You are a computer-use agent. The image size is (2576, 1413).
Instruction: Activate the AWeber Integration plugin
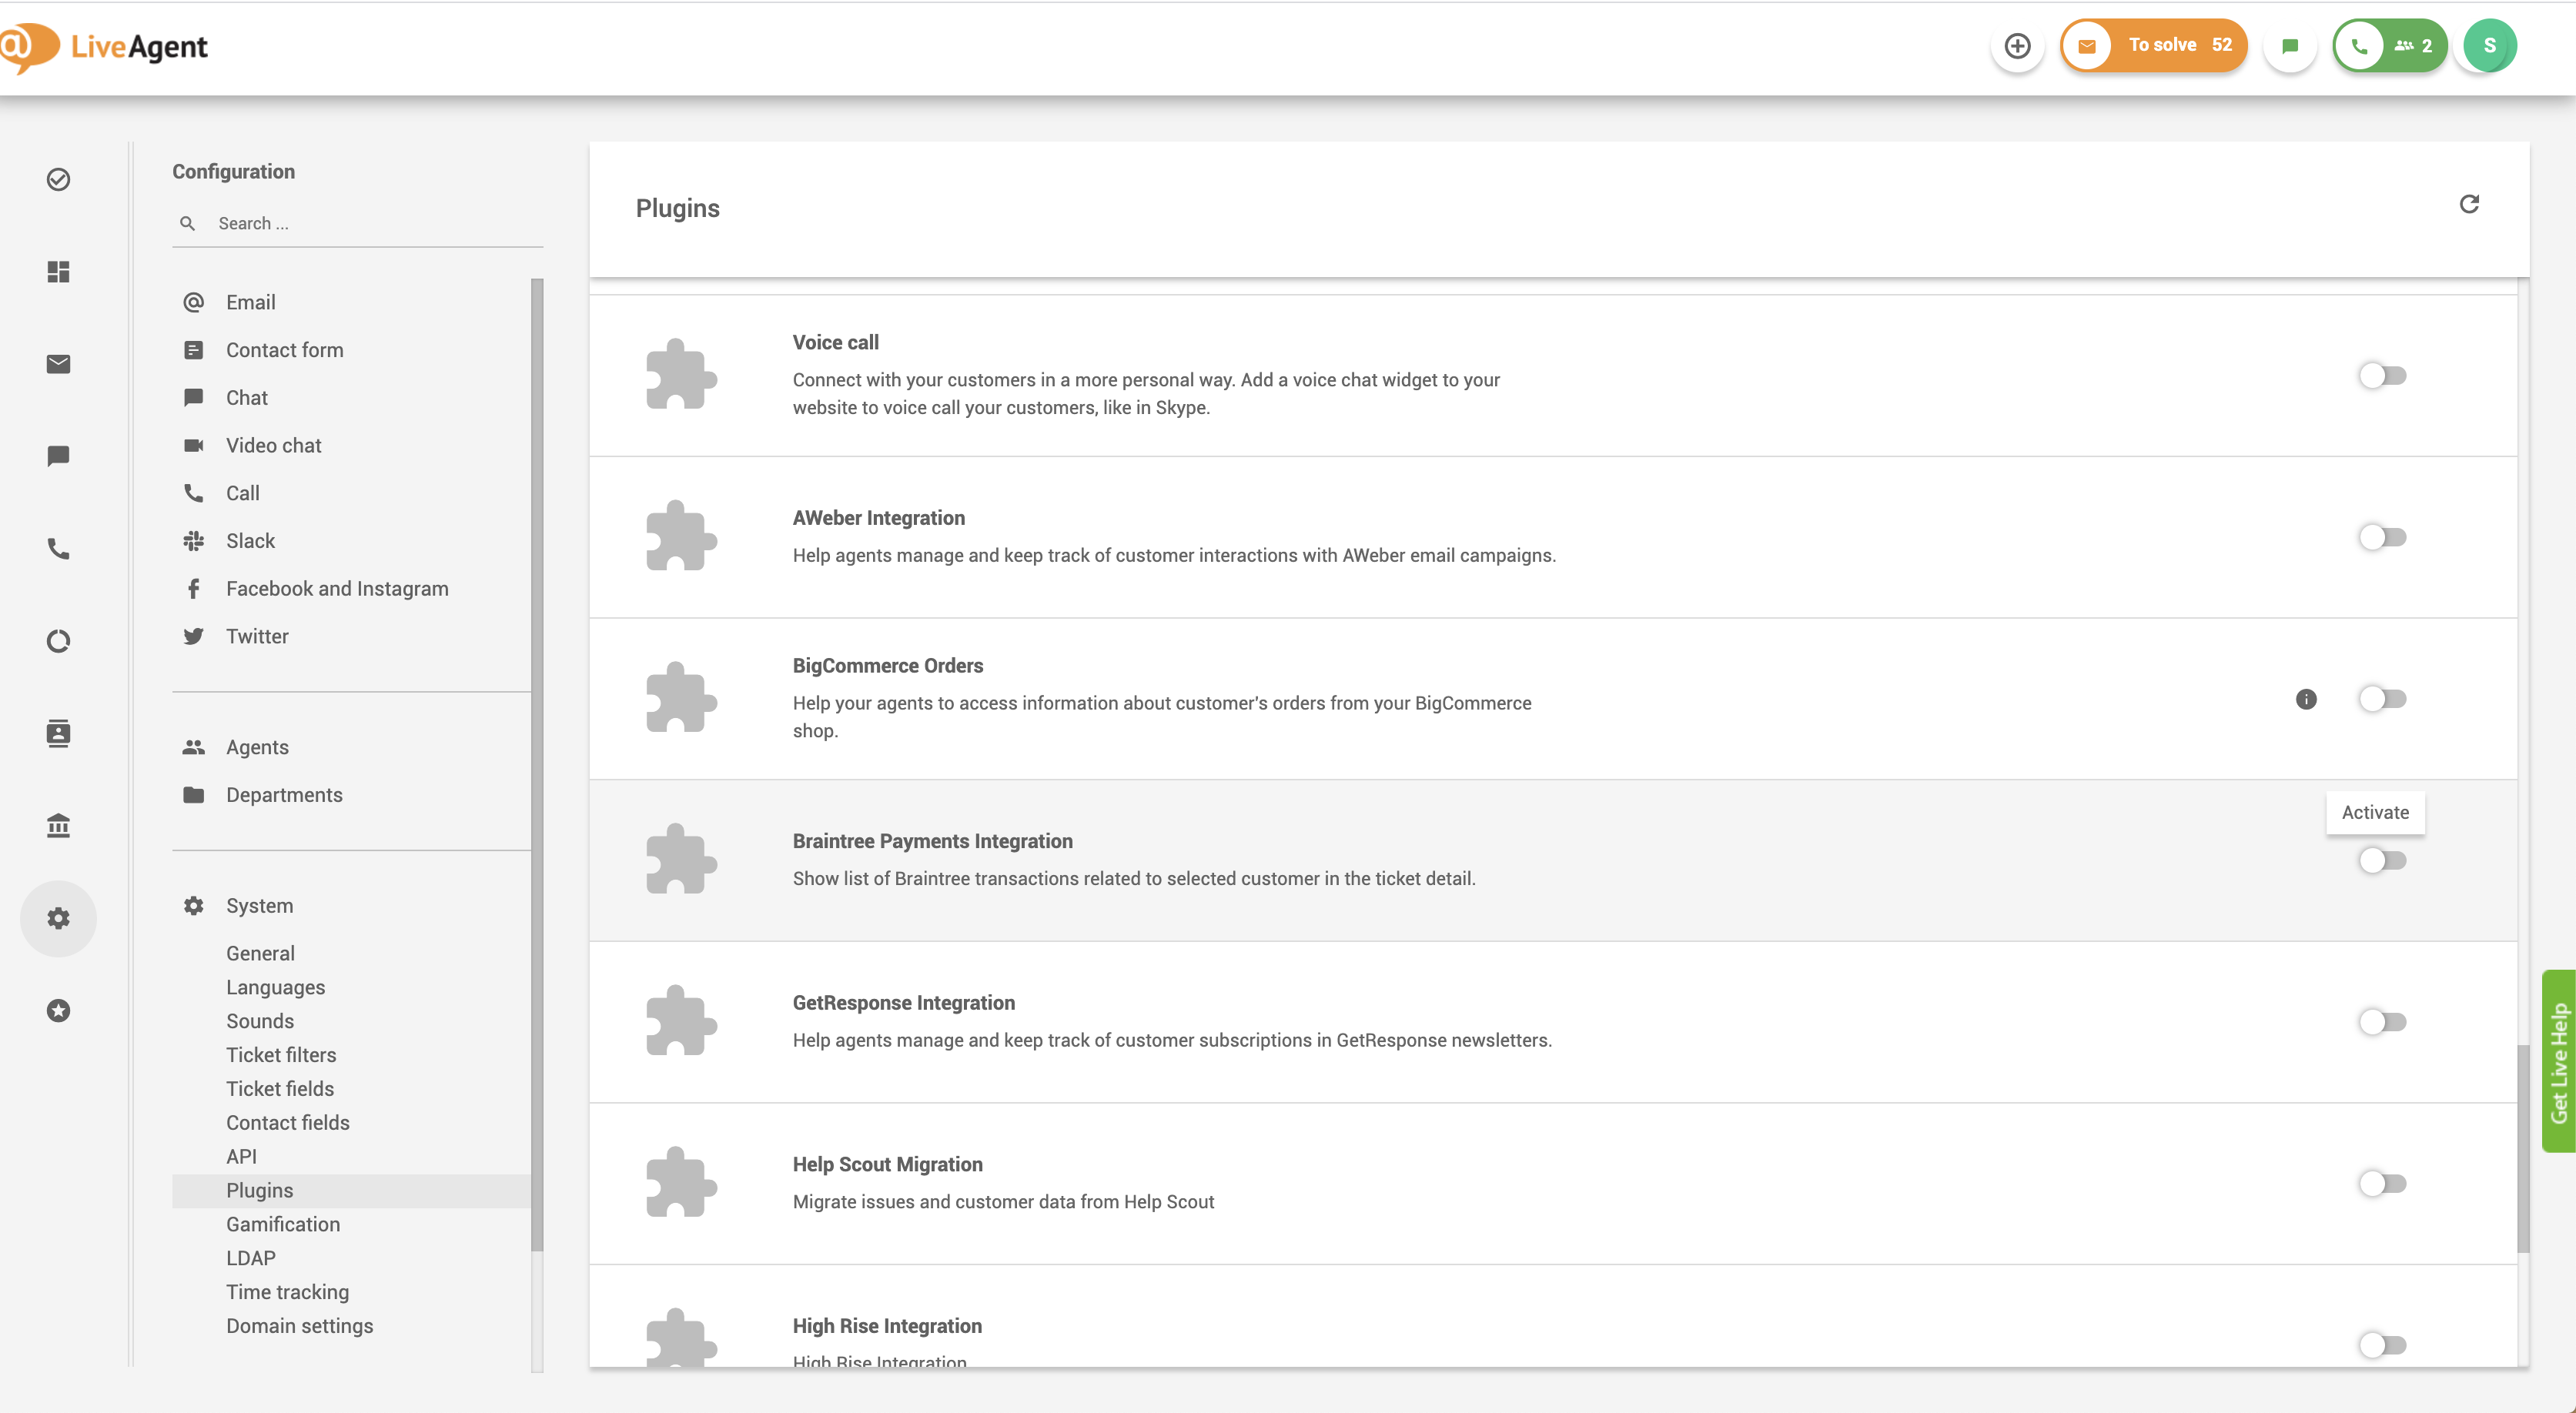[2383, 537]
